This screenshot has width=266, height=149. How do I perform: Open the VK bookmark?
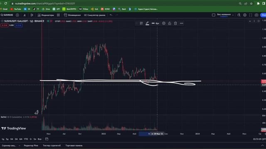[x=27, y=9]
